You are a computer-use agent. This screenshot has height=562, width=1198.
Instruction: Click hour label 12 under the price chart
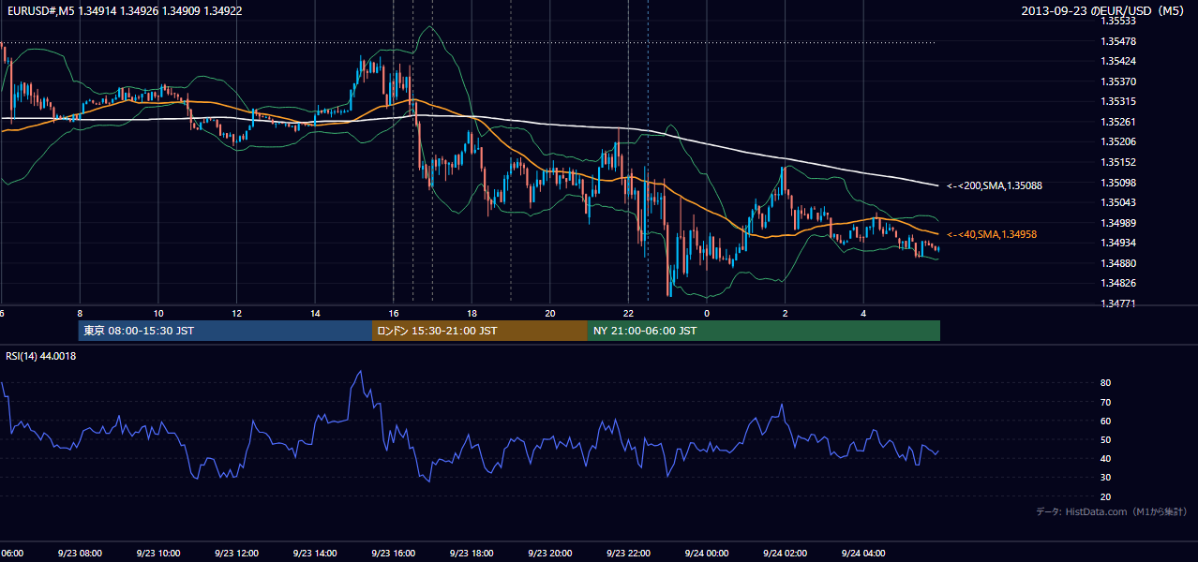coord(236,313)
